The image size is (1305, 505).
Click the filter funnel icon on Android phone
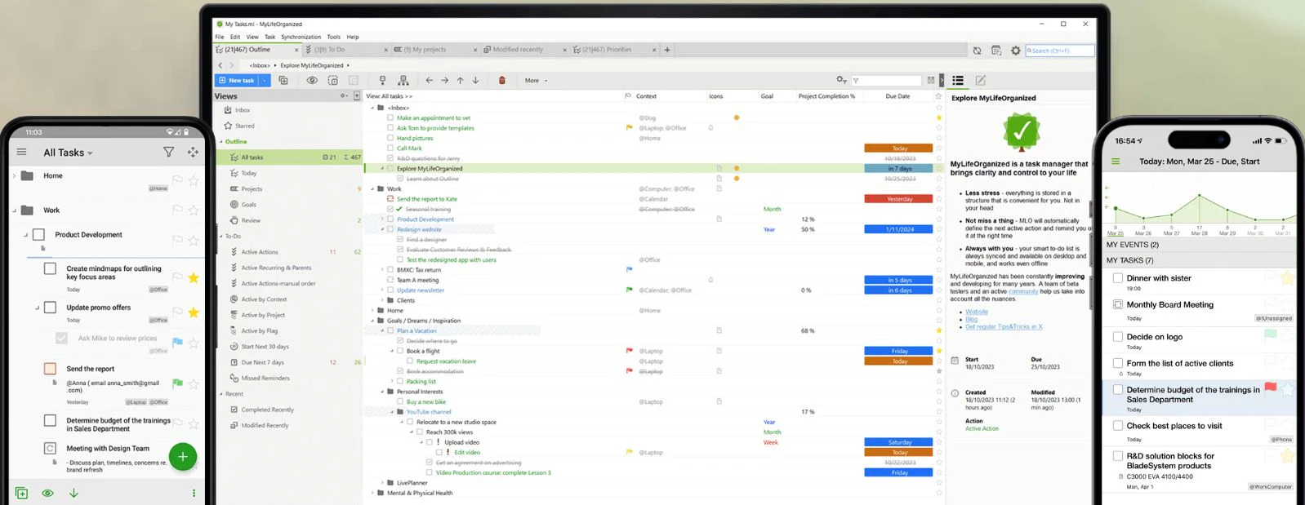pyautogui.click(x=168, y=152)
